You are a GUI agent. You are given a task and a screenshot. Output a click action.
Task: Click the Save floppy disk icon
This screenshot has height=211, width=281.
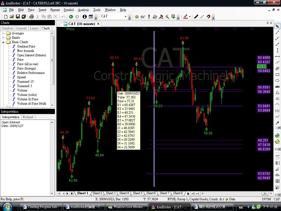(x=18, y=17)
